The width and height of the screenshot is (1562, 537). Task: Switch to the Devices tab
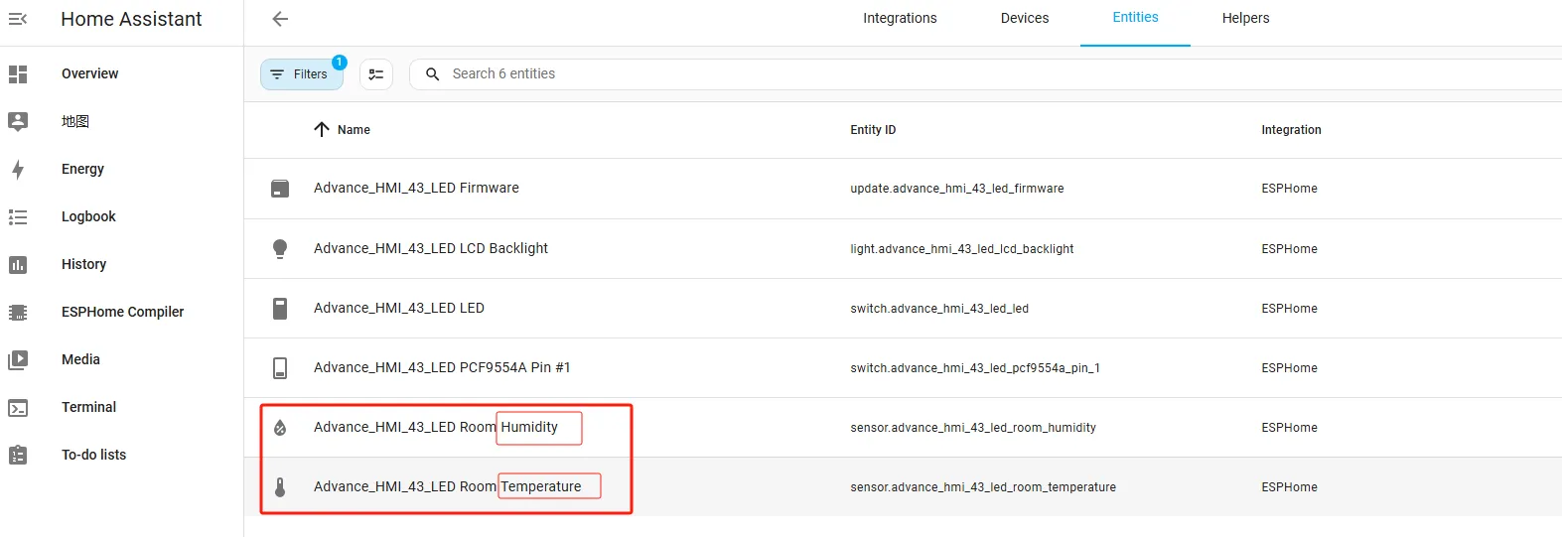(1025, 19)
